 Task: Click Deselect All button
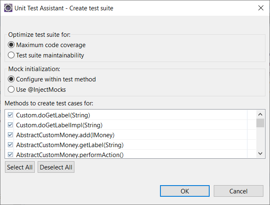56,167
